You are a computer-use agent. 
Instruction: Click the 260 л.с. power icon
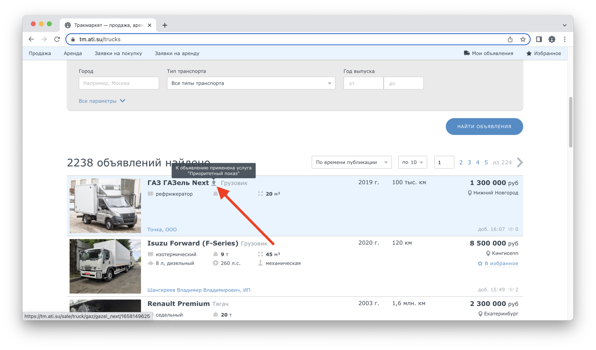click(x=215, y=263)
